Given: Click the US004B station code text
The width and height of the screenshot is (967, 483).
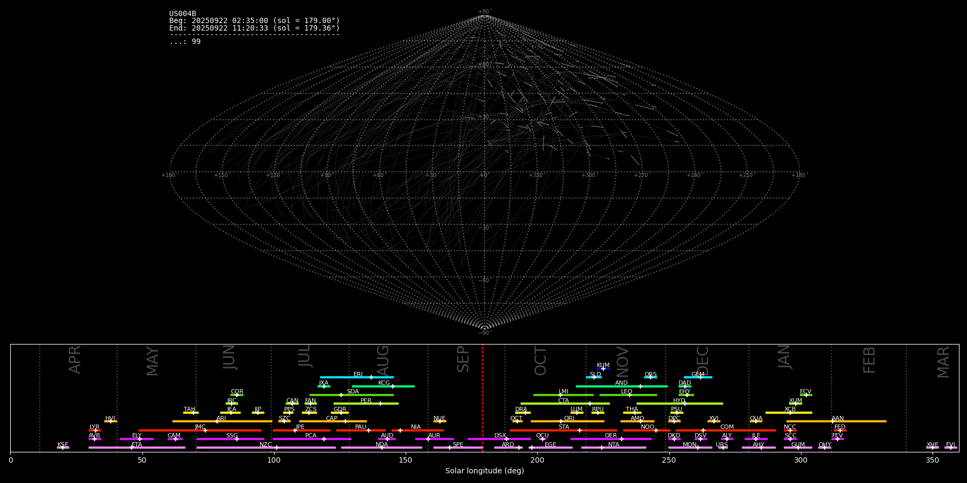Looking at the screenshot, I should click(183, 14).
